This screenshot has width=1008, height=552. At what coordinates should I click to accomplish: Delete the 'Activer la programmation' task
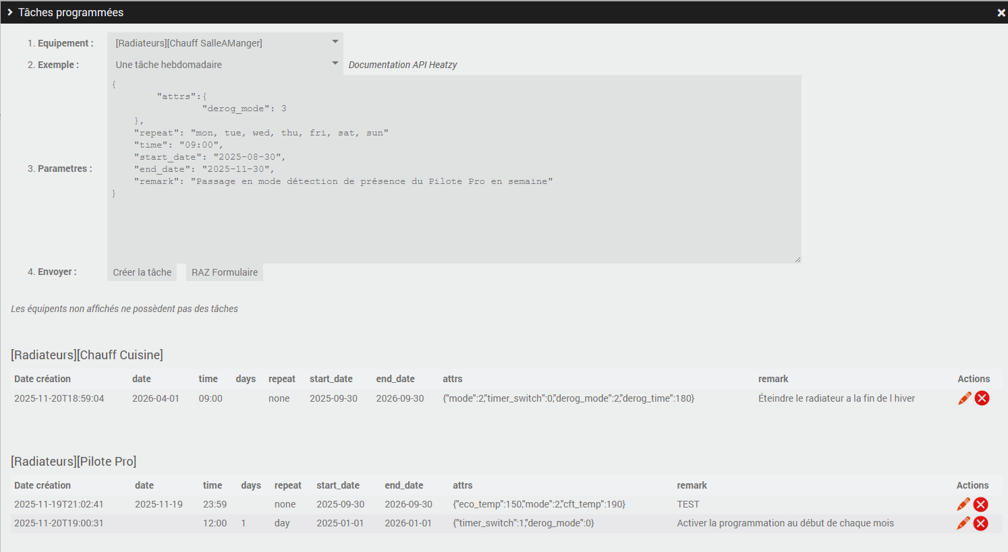[x=981, y=523]
